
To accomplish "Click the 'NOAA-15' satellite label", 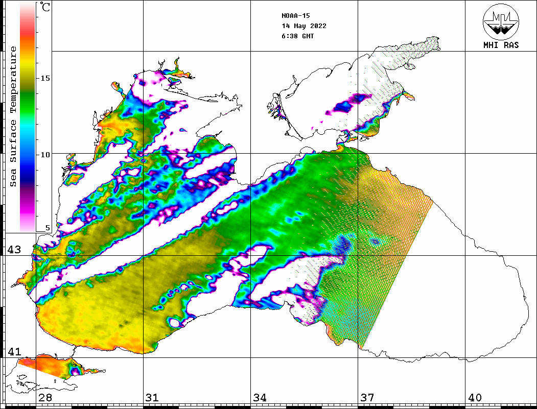I will pos(295,16).
